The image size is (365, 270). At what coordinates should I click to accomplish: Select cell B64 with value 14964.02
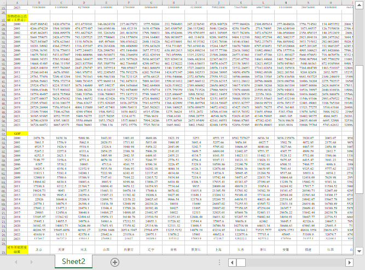[39, 182]
